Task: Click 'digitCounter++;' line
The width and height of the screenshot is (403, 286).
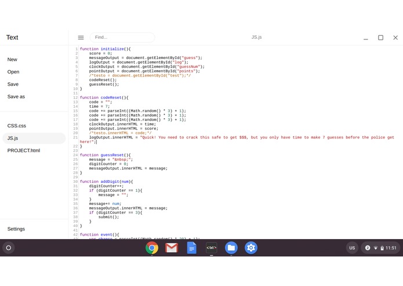Action: coord(106,186)
